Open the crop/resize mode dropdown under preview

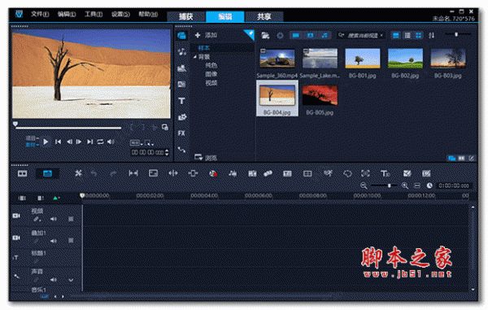coord(149,143)
